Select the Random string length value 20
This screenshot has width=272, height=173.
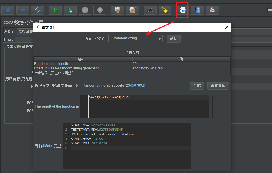coord(181,64)
